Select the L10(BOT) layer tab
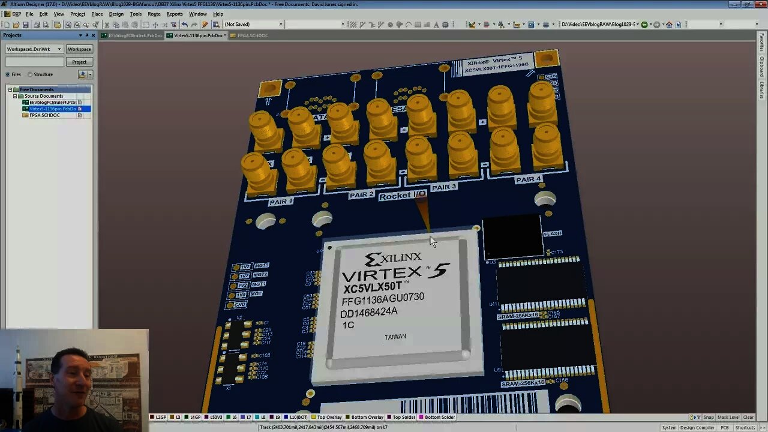 click(297, 417)
